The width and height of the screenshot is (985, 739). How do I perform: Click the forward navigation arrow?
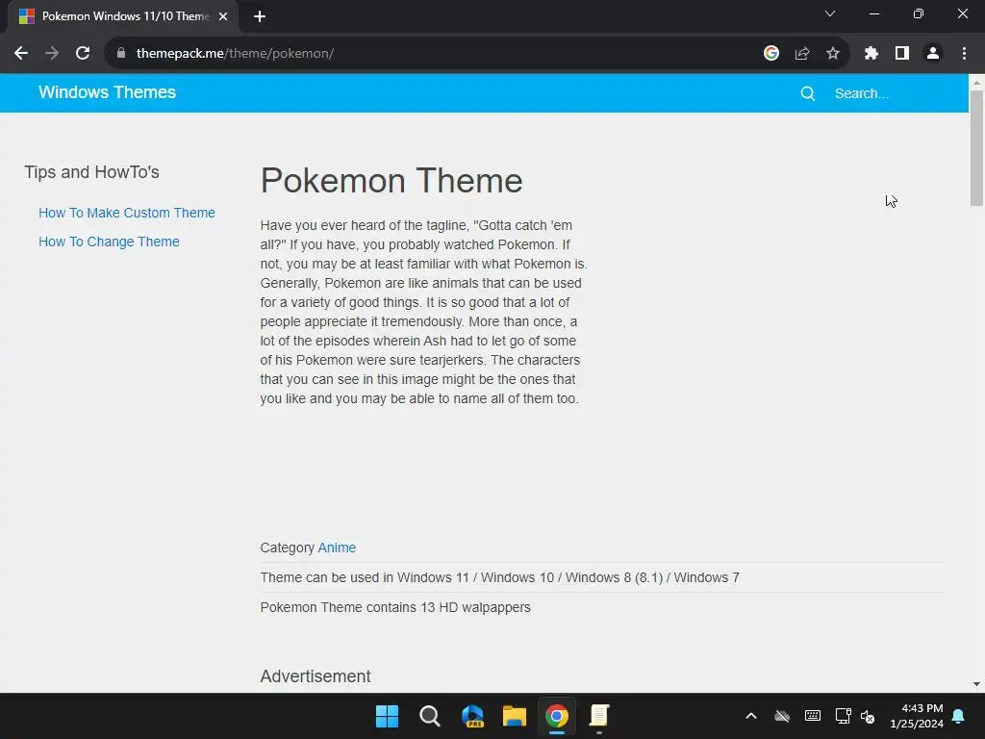(52, 54)
